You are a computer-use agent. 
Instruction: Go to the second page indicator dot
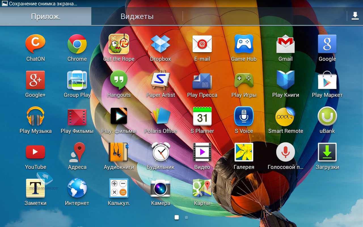pyautogui.click(x=186, y=218)
